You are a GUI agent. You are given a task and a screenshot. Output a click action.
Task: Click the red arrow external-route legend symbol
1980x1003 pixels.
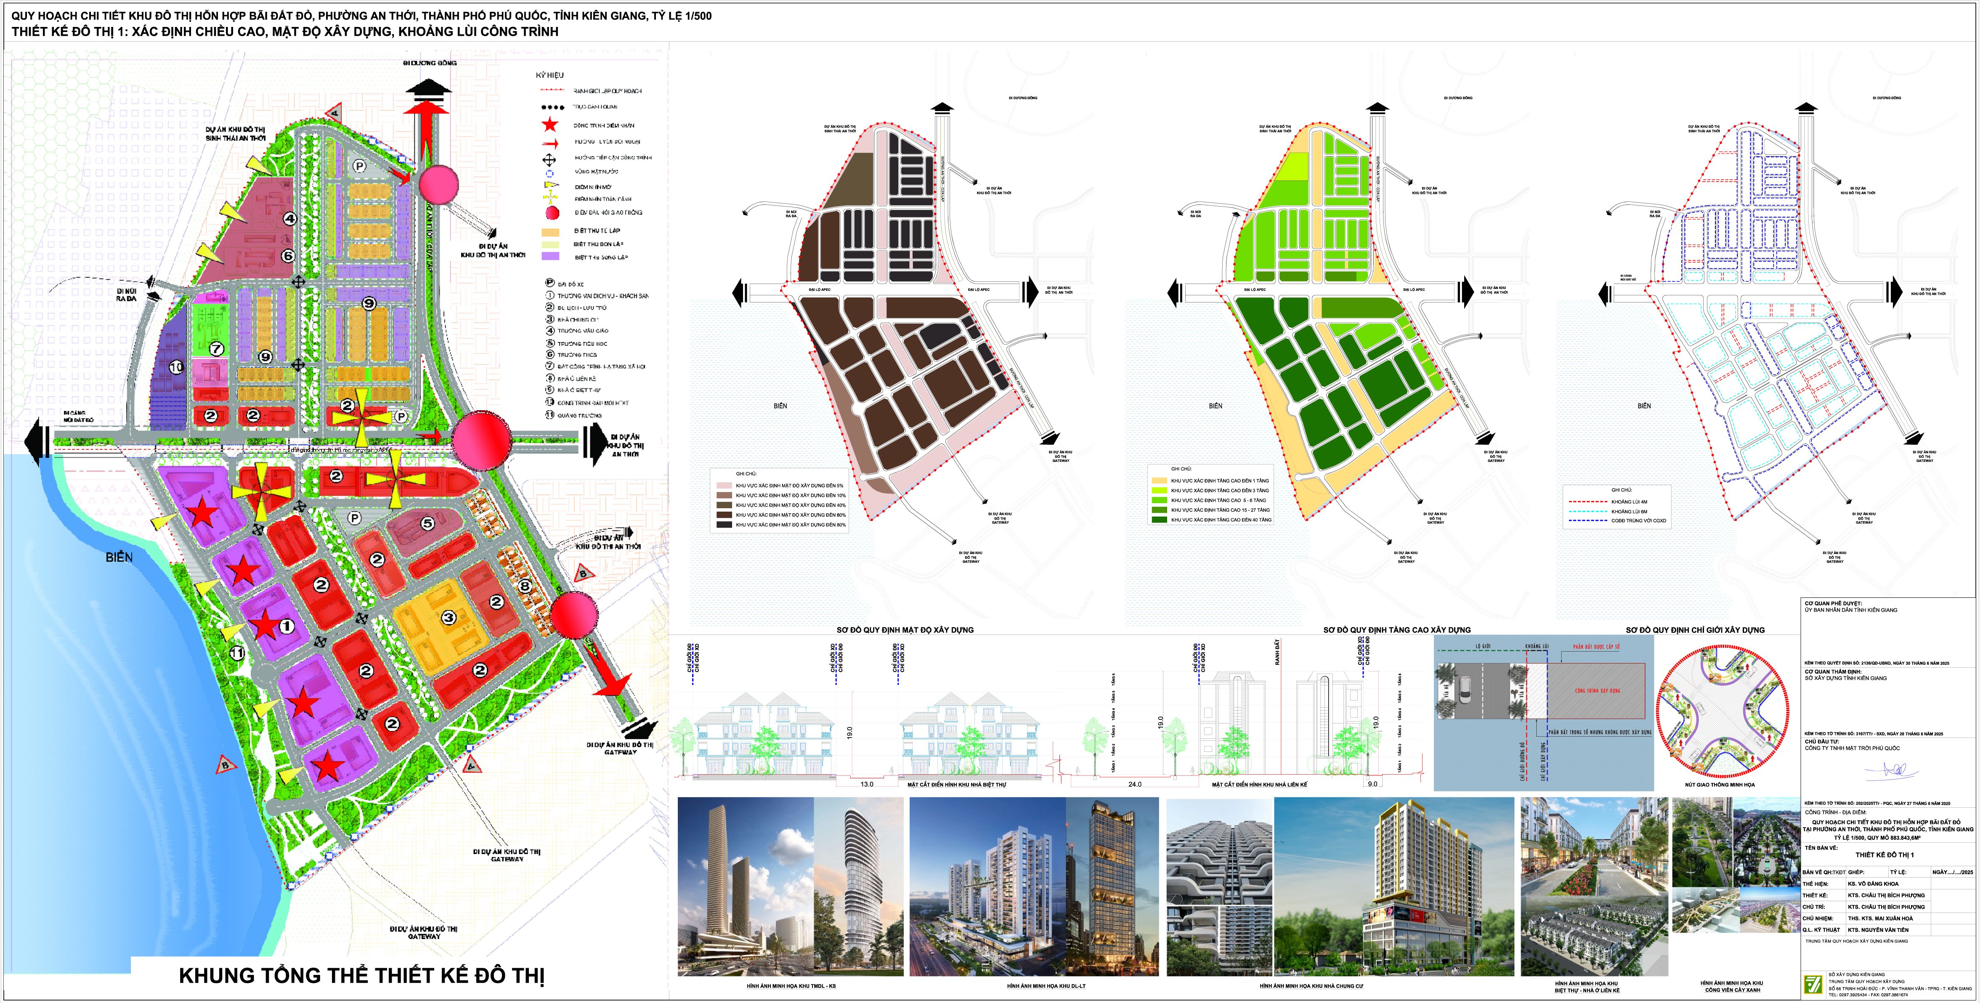[x=549, y=143]
